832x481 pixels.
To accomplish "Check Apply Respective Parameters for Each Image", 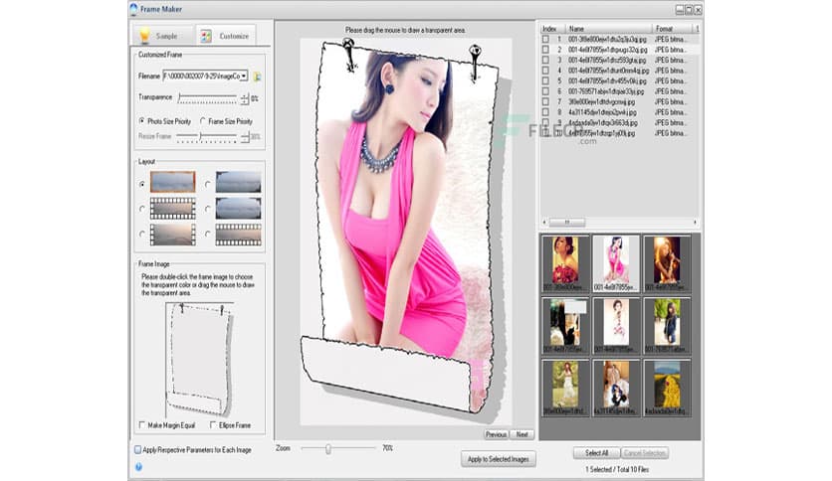I will click(138, 450).
